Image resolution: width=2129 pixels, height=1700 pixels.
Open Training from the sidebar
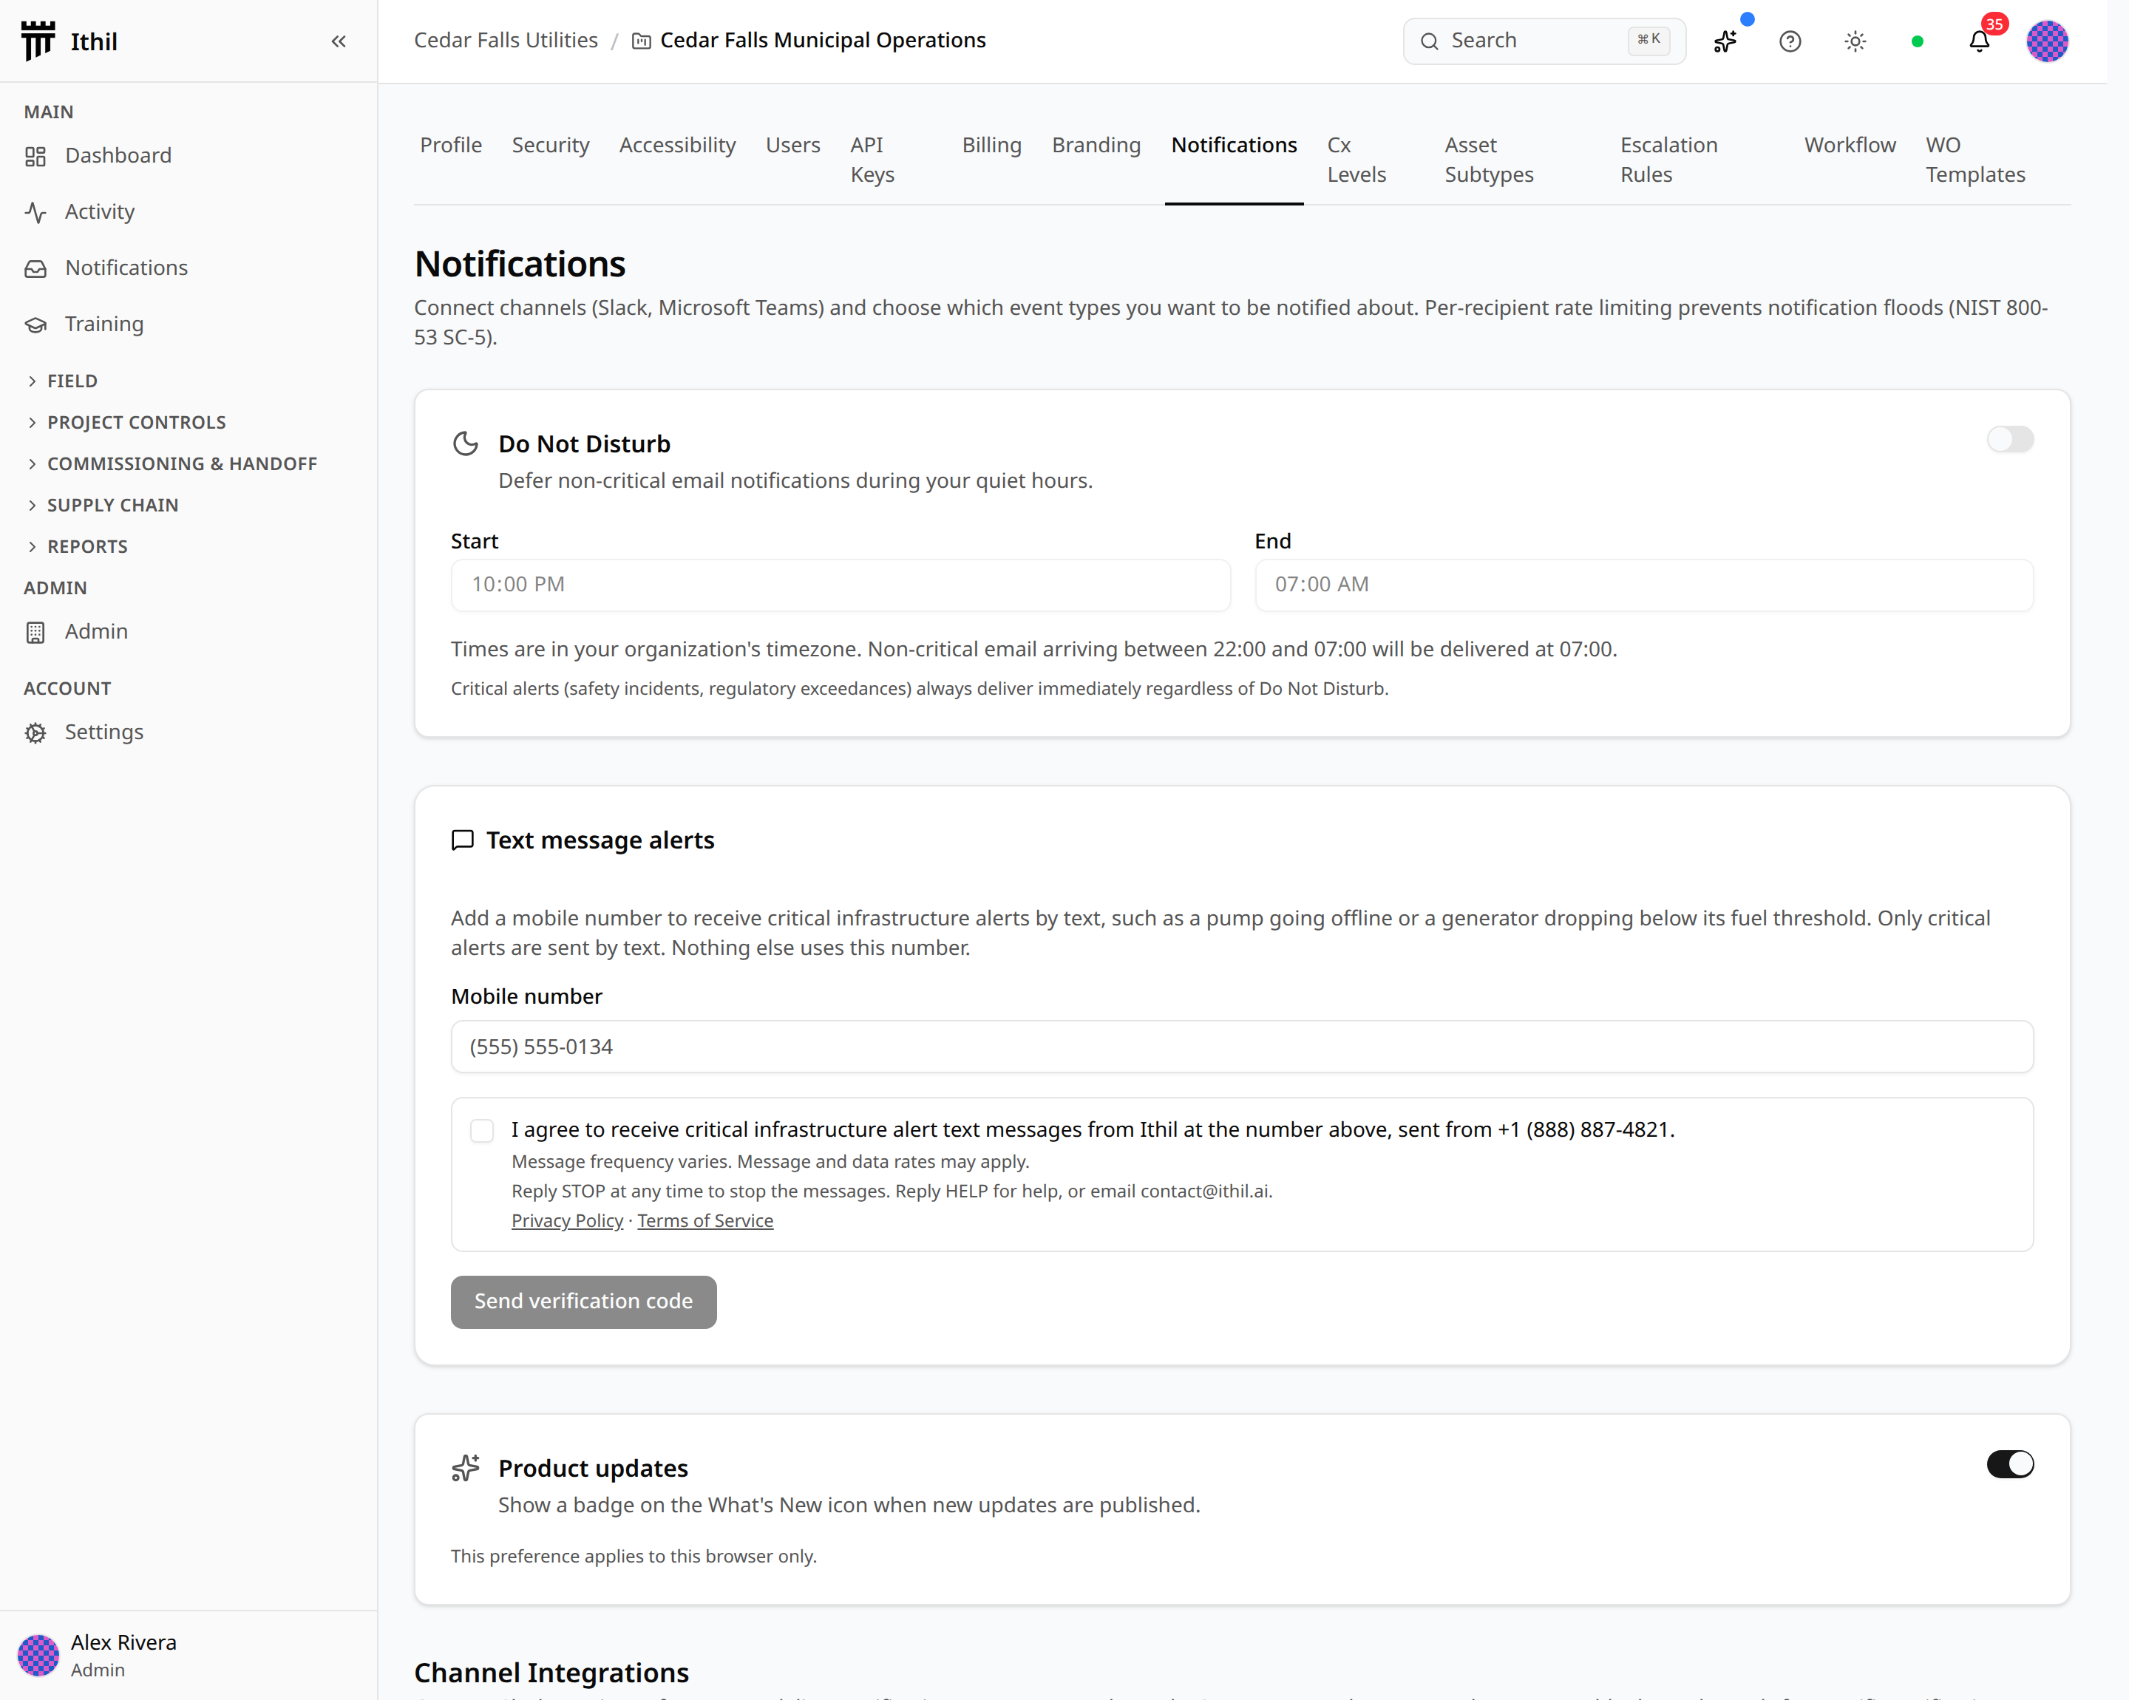click(x=103, y=324)
